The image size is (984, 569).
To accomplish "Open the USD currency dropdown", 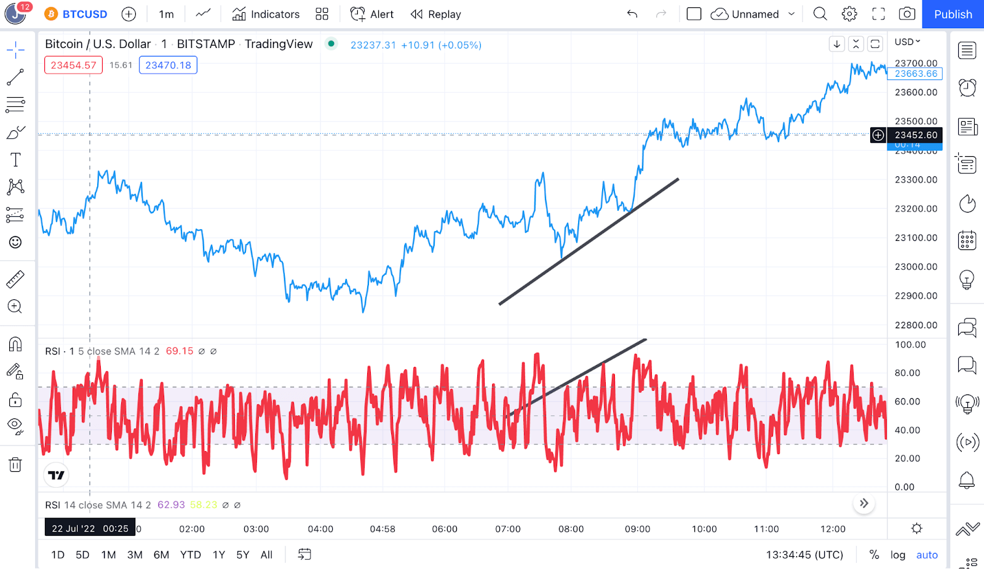I will coord(908,42).
